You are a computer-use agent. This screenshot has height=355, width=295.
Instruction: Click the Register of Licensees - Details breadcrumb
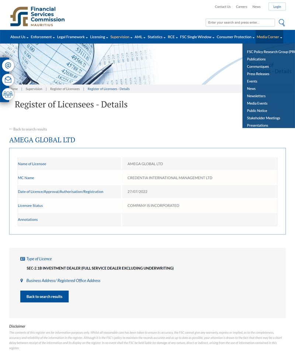point(109,89)
